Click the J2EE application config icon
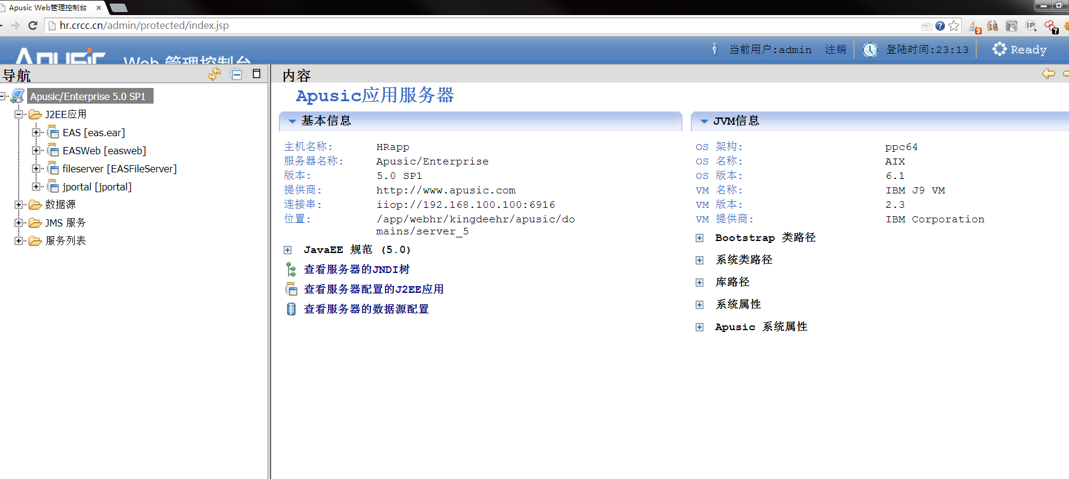 tap(291, 289)
